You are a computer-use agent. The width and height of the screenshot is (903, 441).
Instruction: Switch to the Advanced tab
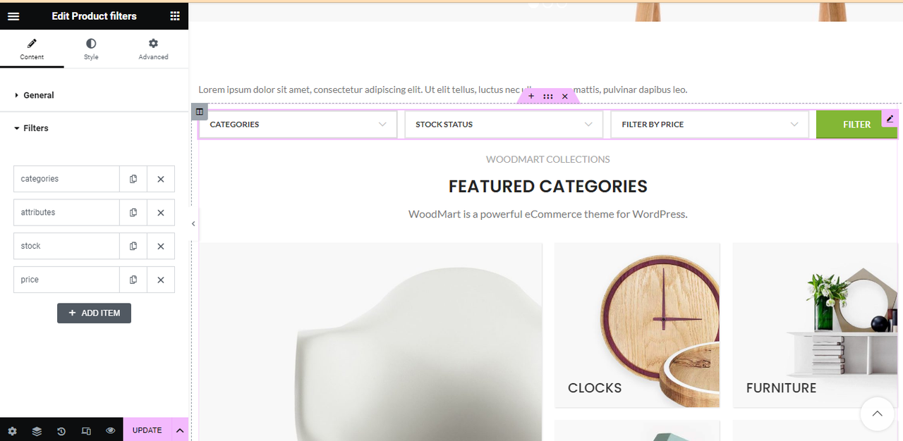point(153,49)
